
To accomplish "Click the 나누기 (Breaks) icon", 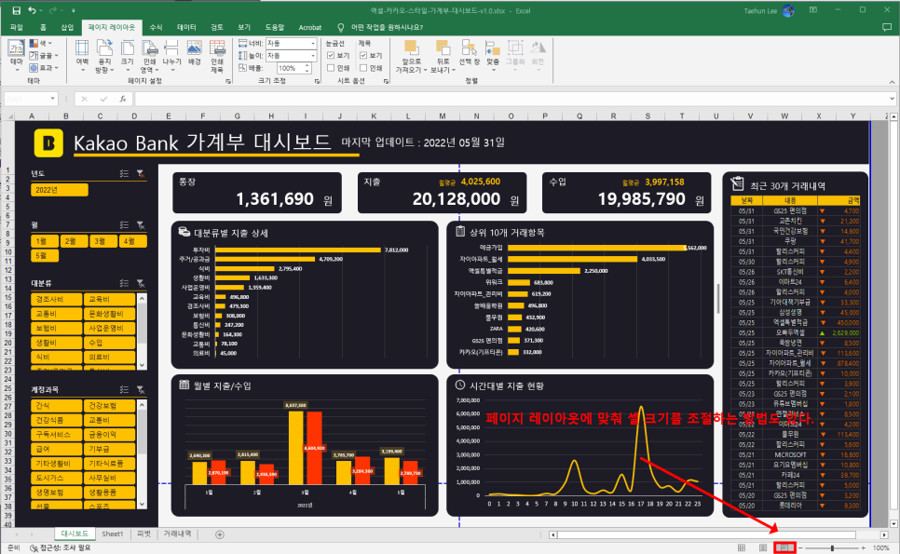I will pyautogui.click(x=171, y=48).
